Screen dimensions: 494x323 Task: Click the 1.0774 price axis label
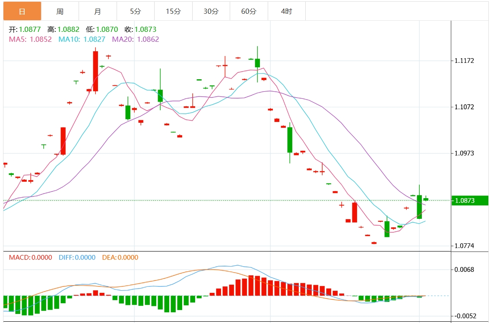pos(464,246)
